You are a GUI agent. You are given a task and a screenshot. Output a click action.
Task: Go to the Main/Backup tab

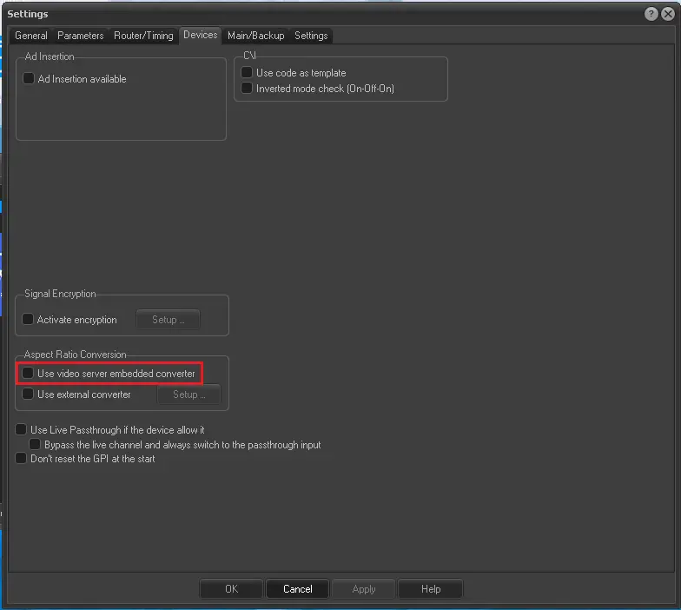click(255, 36)
